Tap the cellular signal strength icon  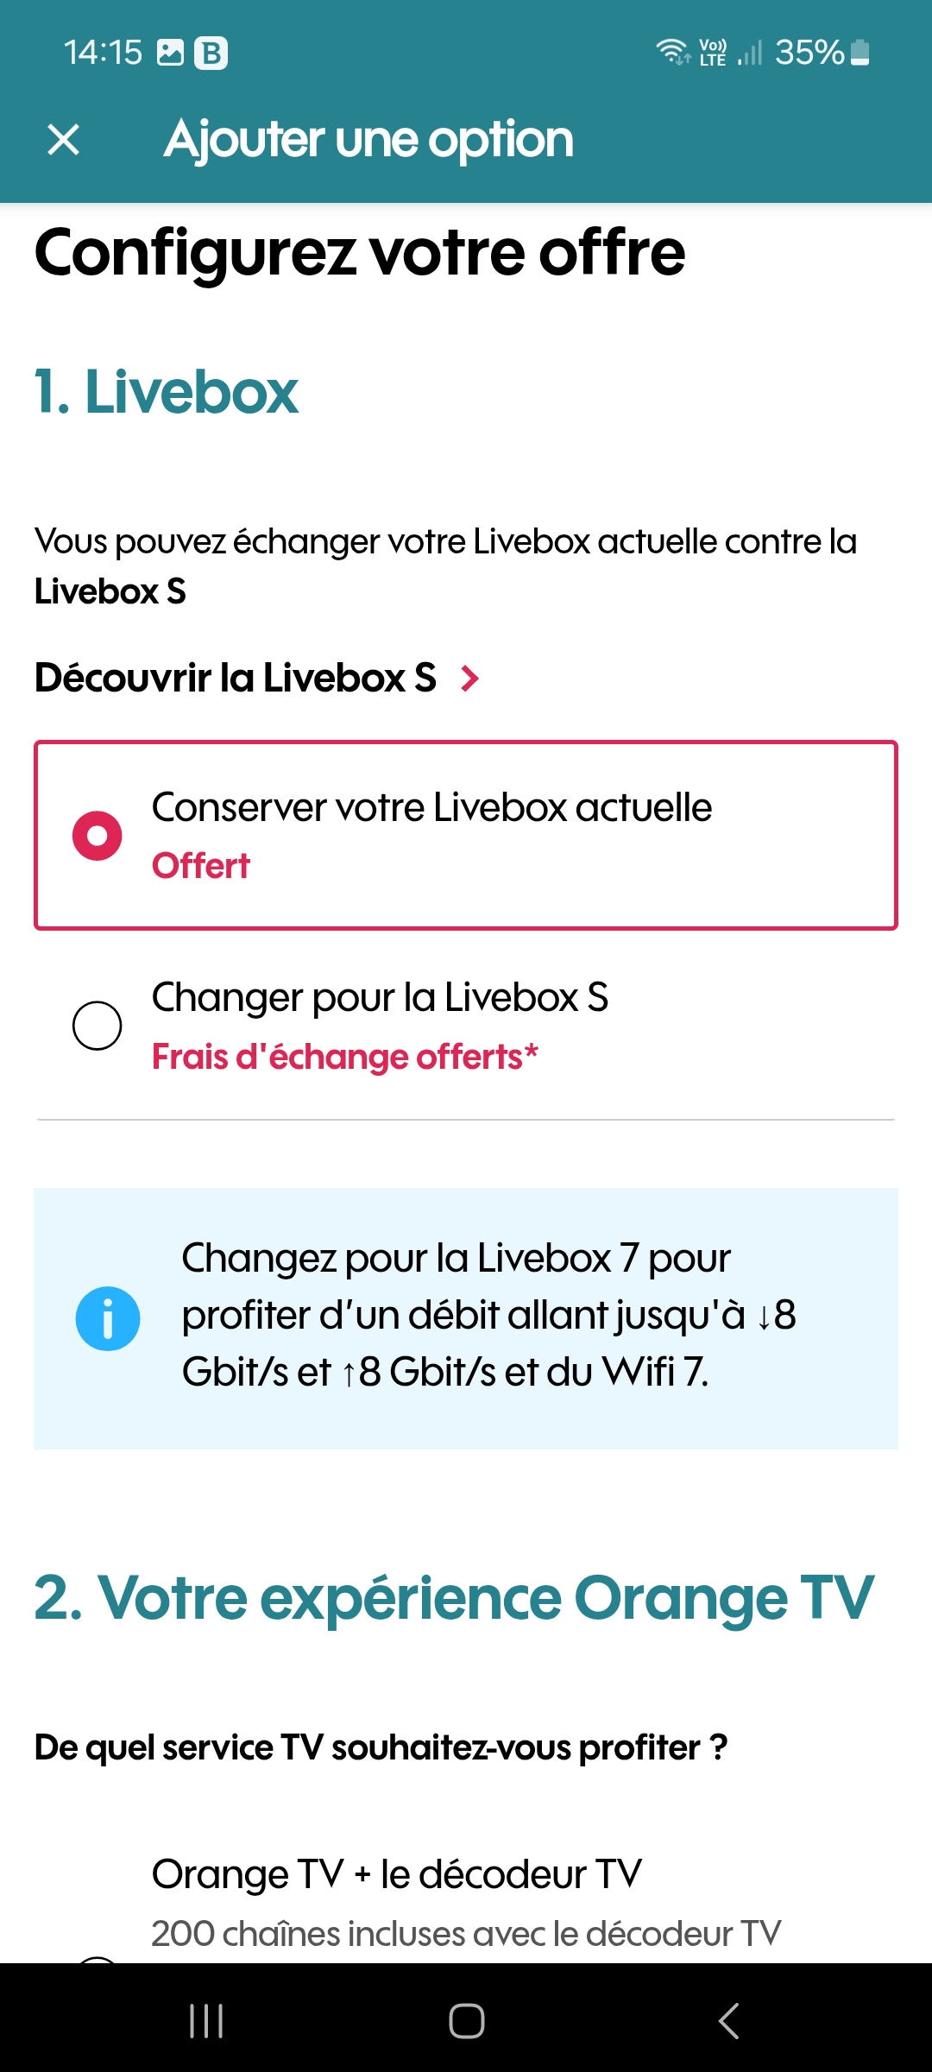750,54
